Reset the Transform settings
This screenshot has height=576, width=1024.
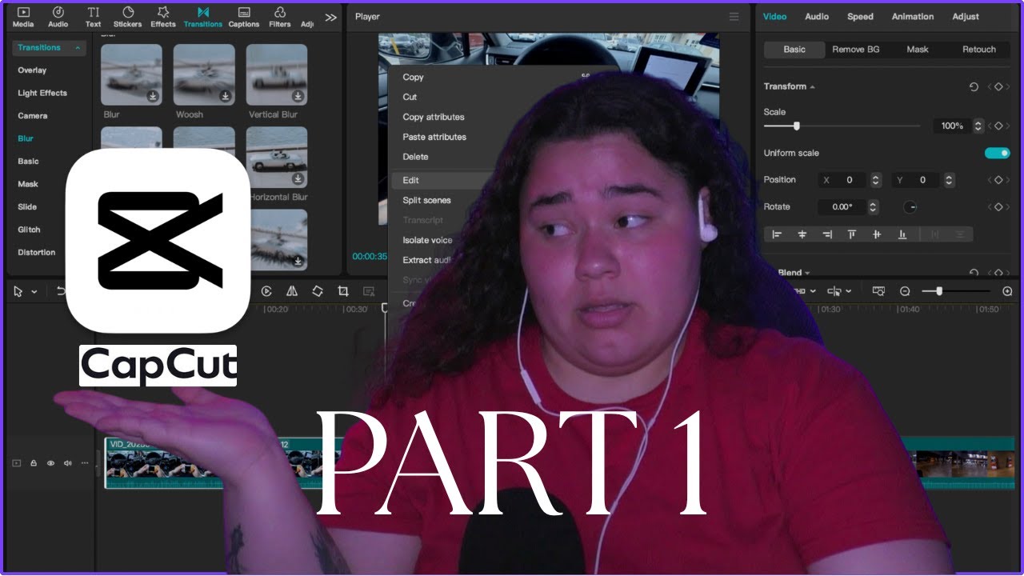[974, 86]
